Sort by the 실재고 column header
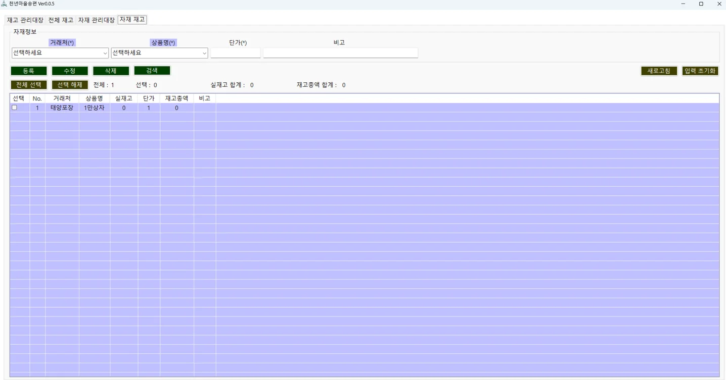This screenshot has height=380, width=726. (x=124, y=98)
